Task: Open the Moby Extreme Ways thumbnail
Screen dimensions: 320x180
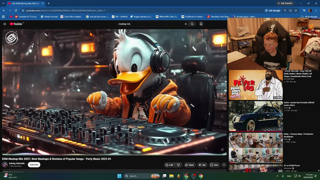Action: pos(256,148)
